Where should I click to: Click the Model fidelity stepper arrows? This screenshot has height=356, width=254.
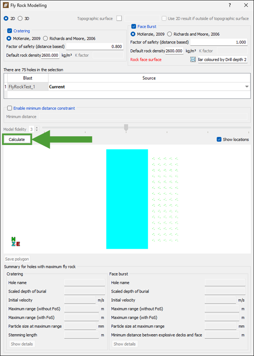pos(37,129)
